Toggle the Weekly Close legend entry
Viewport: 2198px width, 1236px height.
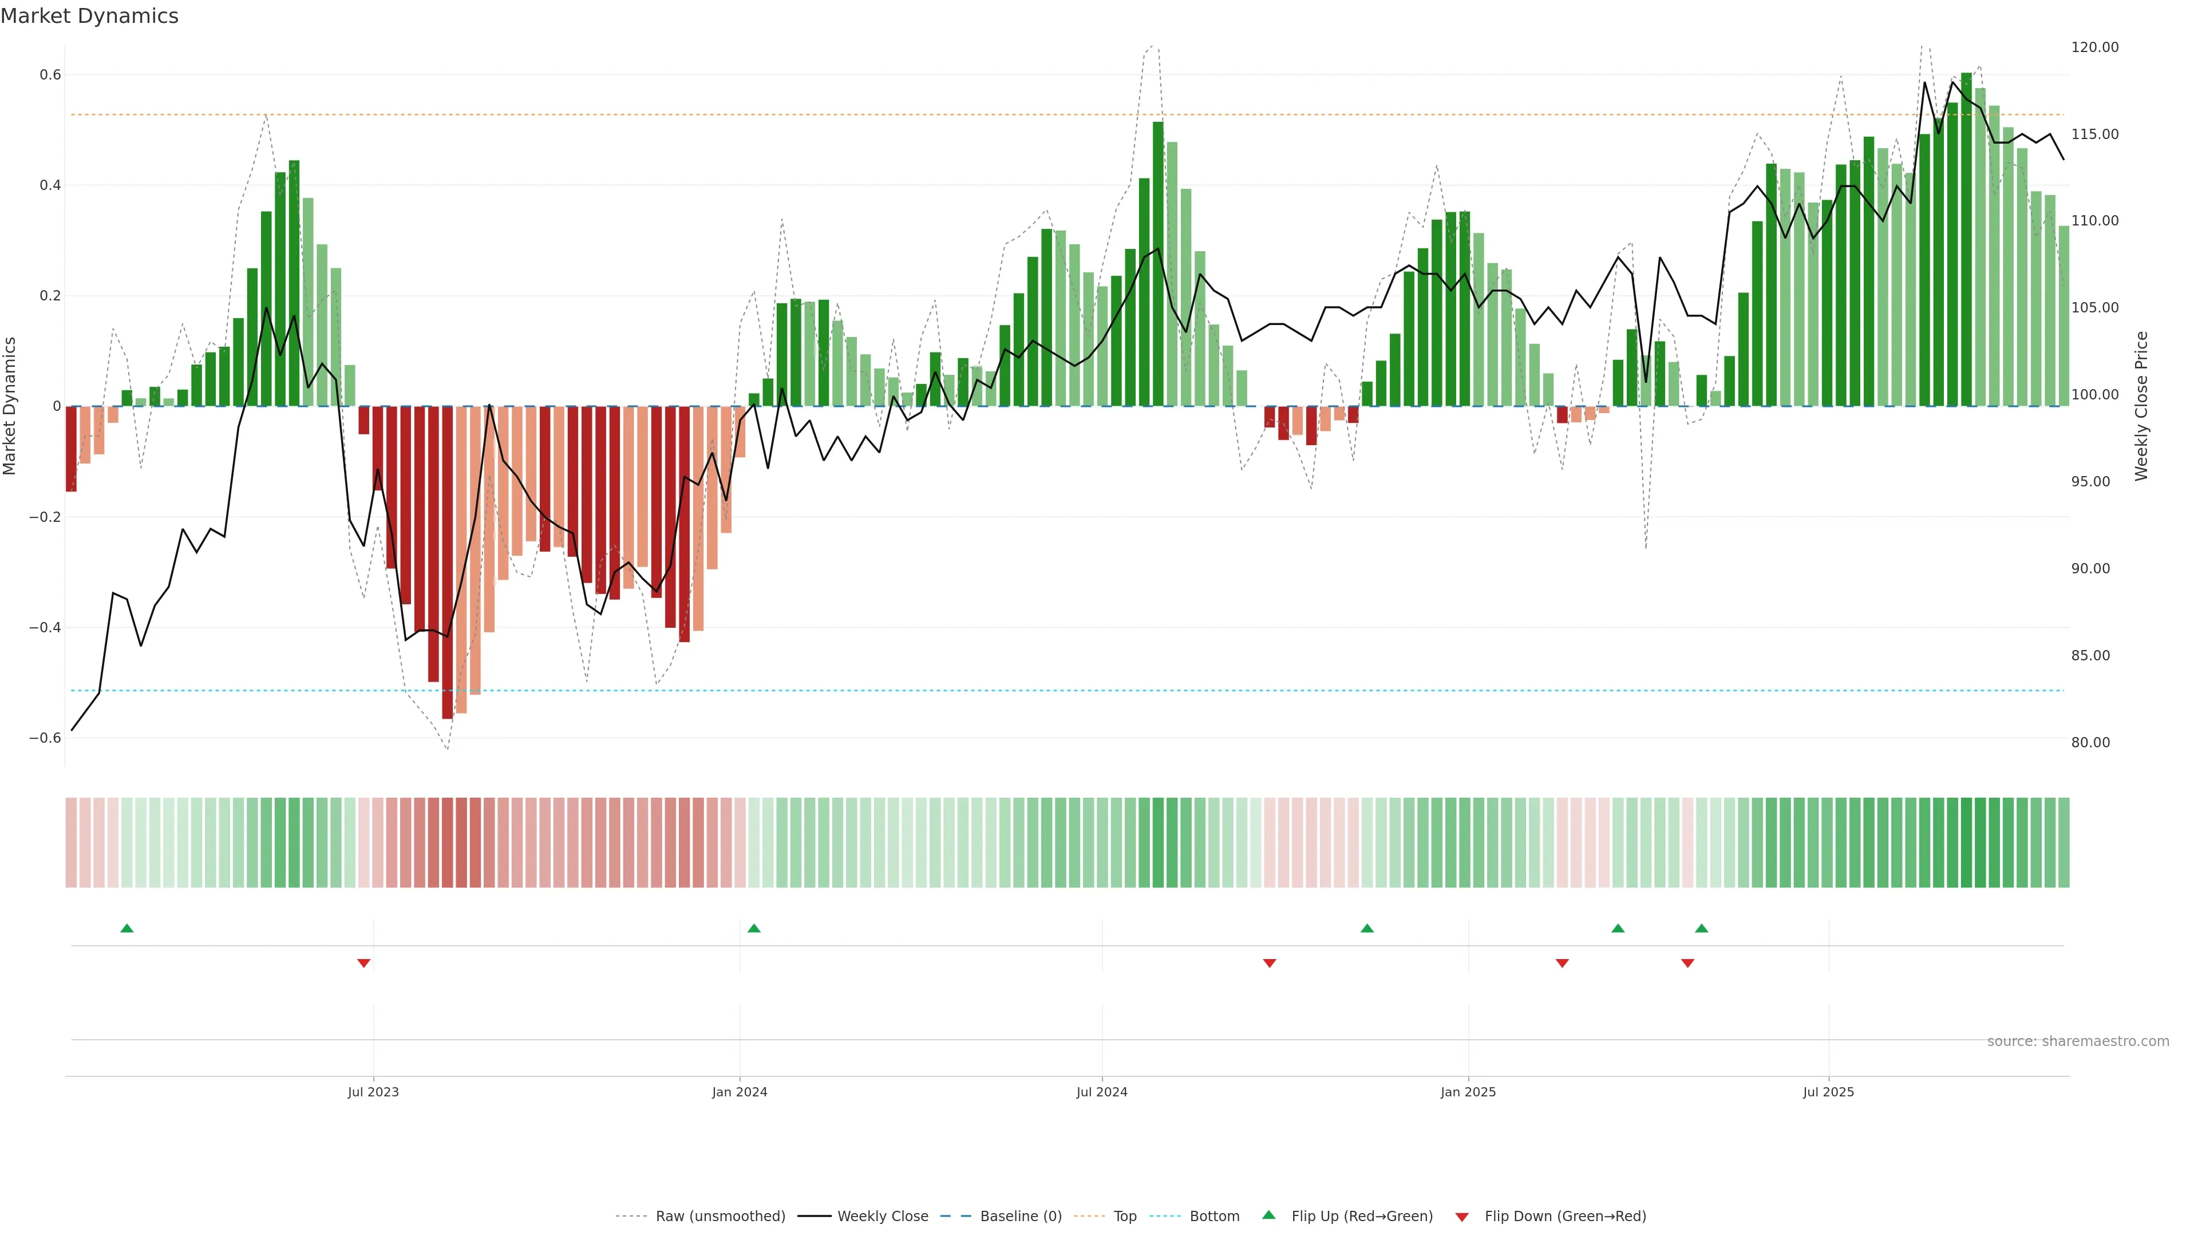[882, 1217]
